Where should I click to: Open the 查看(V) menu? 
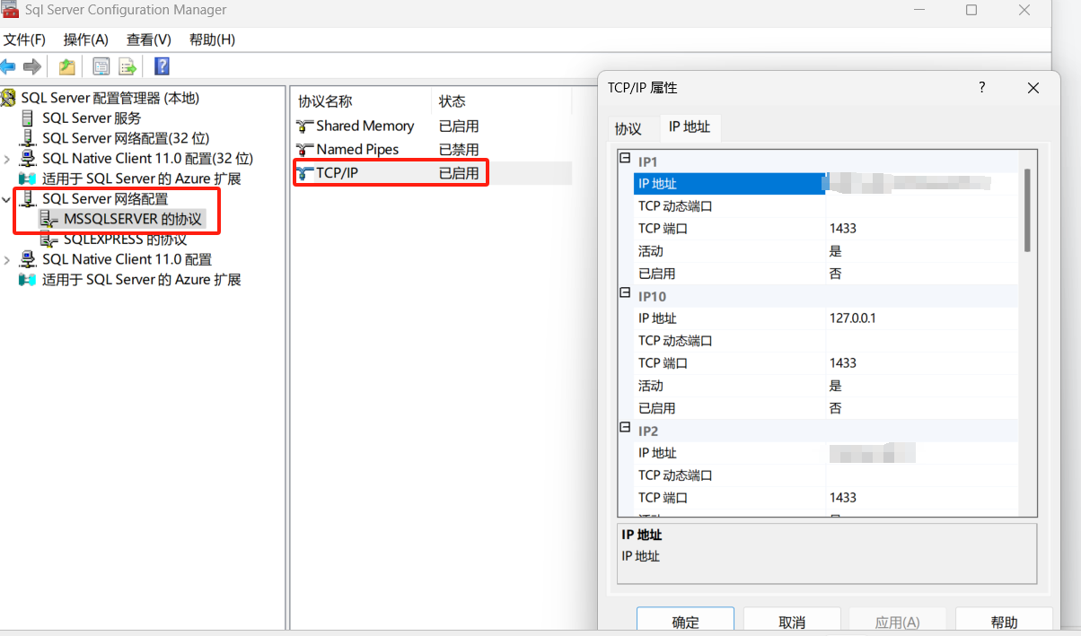pyautogui.click(x=149, y=39)
